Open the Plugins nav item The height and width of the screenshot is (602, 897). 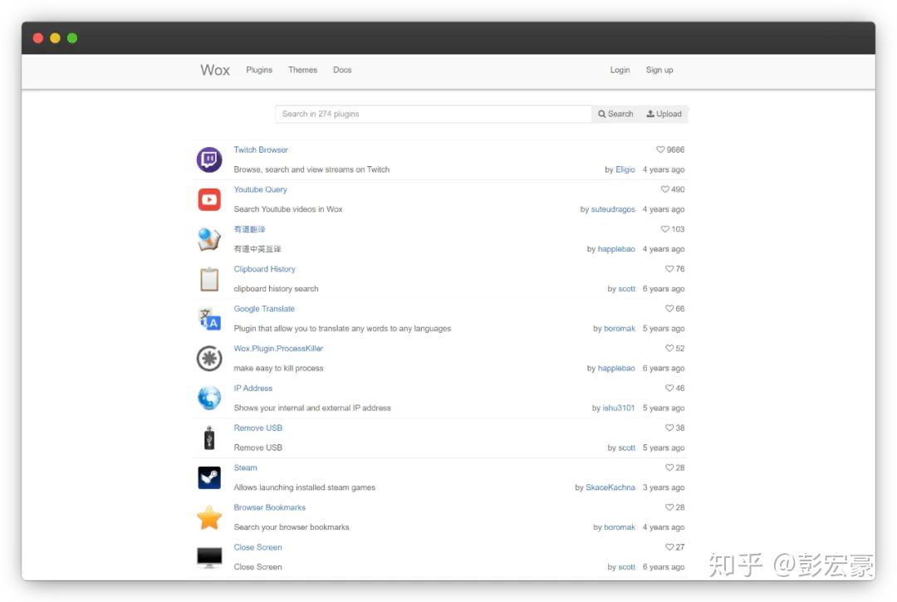pyautogui.click(x=259, y=70)
